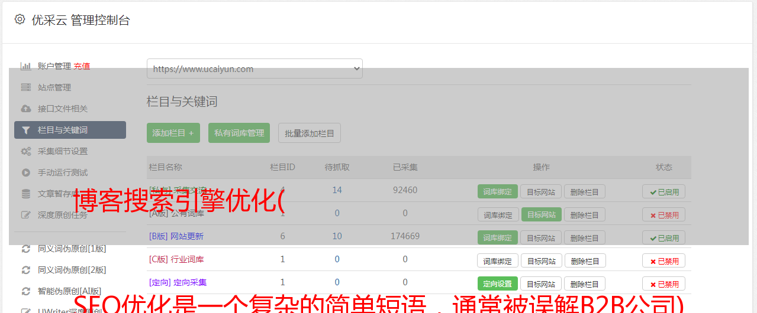
Task: Click the refresh icon for 智能伪原创[AI版]
Action: [x=25, y=291]
